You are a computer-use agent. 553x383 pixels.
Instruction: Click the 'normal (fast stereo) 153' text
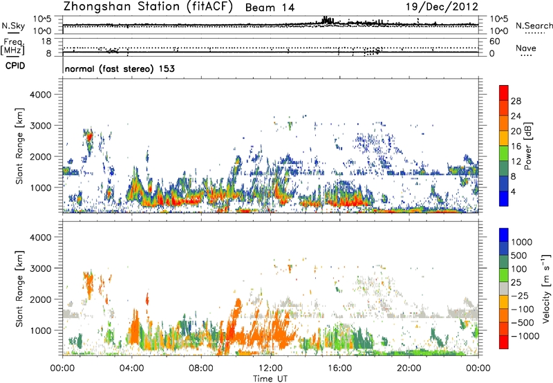click(x=120, y=68)
